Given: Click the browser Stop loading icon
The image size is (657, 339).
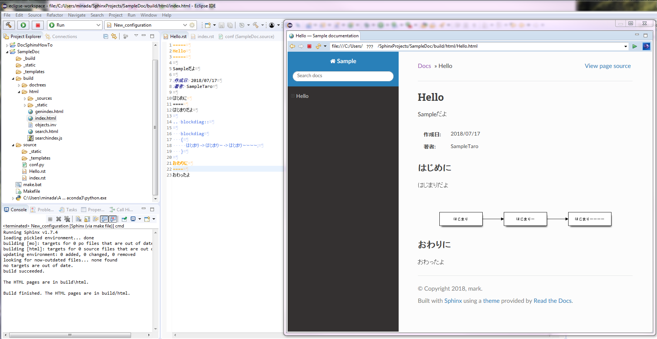Looking at the screenshot, I should (x=309, y=46).
